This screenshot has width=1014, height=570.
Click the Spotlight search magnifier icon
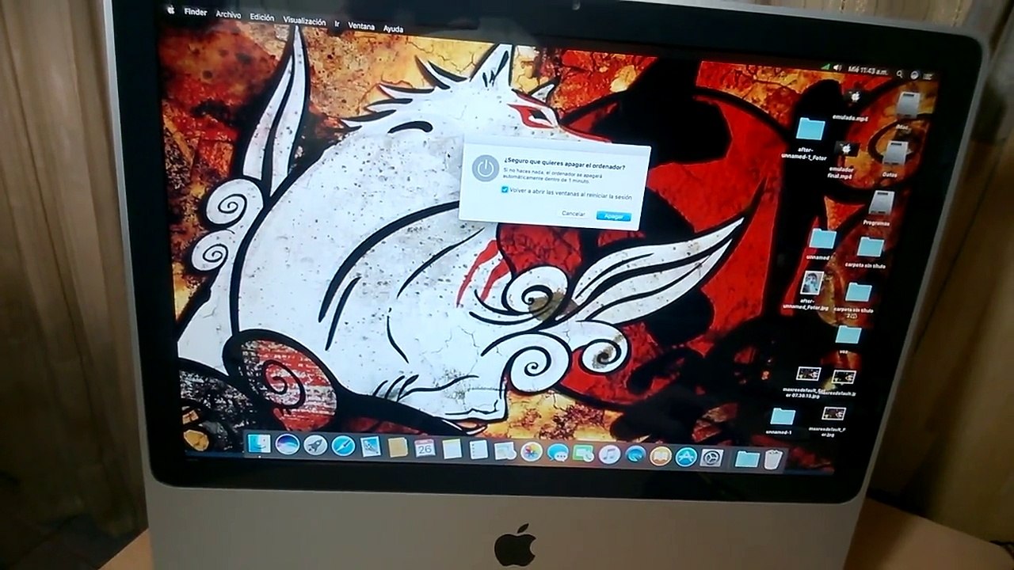click(900, 73)
